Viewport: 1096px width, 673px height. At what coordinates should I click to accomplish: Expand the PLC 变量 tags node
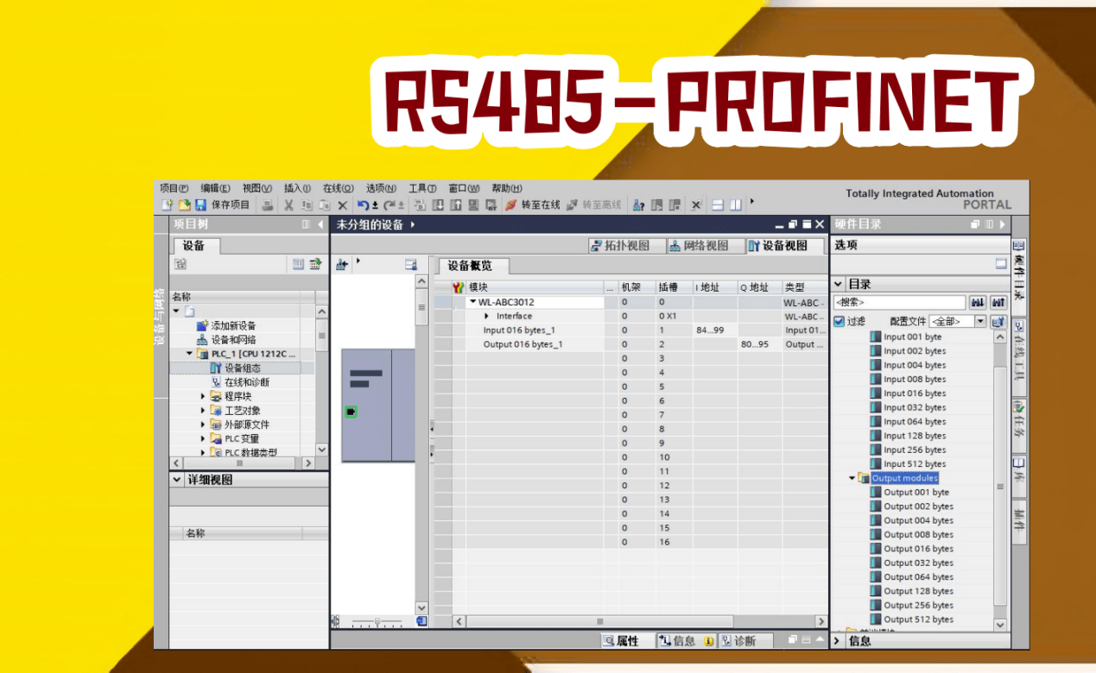[x=204, y=438]
